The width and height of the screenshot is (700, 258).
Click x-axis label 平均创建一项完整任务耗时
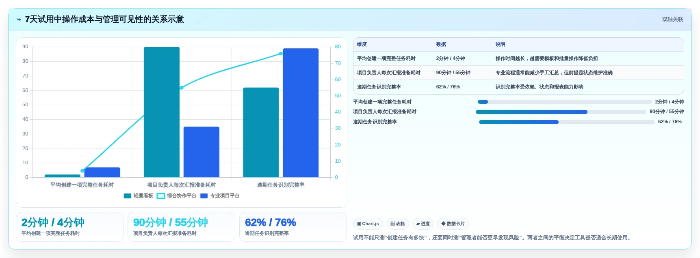click(x=82, y=185)
